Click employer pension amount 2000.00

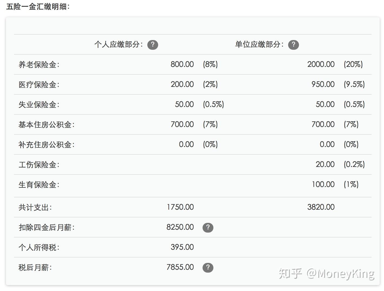(321, 64)
